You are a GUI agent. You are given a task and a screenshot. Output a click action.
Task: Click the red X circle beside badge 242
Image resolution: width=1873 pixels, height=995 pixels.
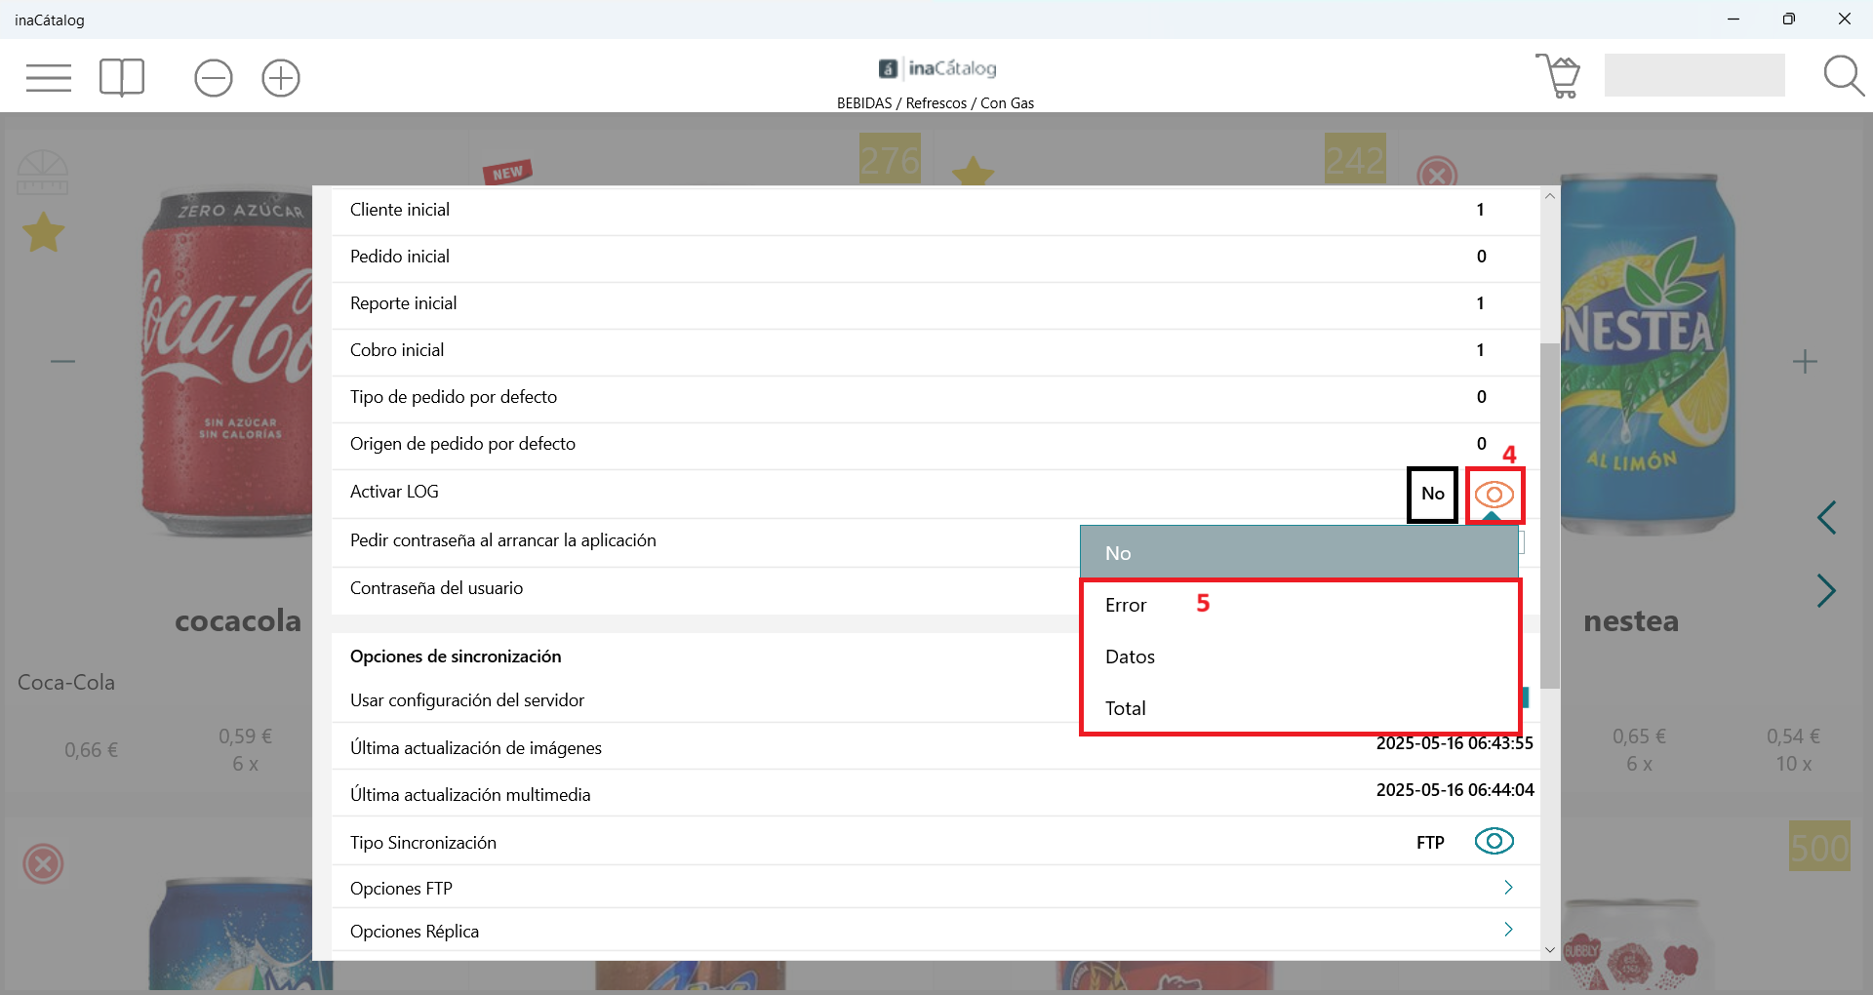pyautogui.click(x=1437, y=173)
